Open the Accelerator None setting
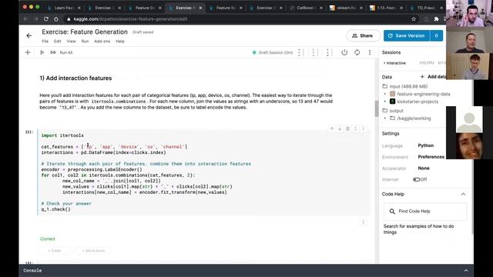This screenshot has height=277, width=493. click(x=424, y=169)
